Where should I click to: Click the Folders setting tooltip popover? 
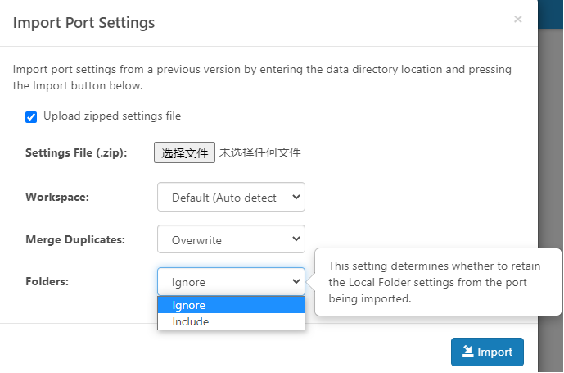438,282
